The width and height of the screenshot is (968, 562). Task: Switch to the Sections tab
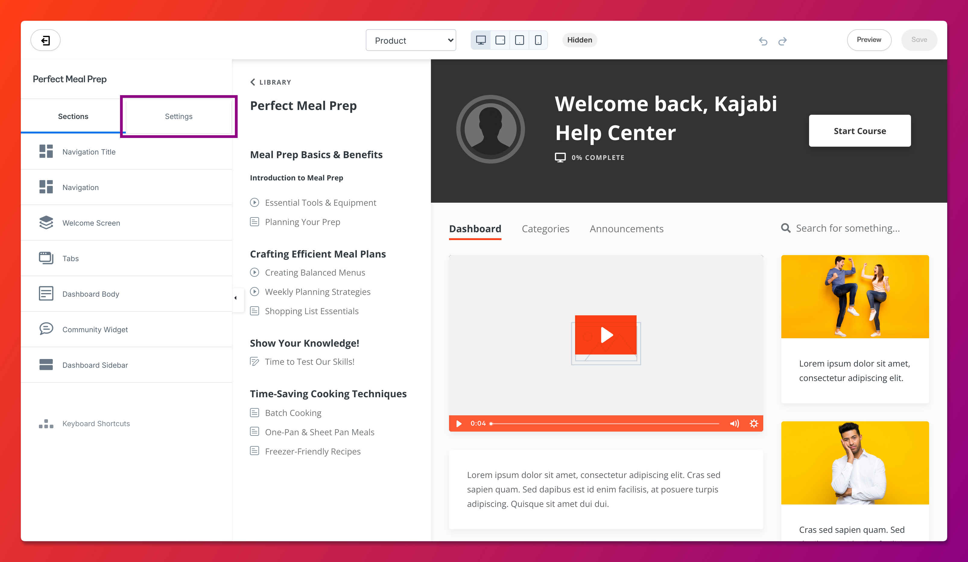pos(73,116)
